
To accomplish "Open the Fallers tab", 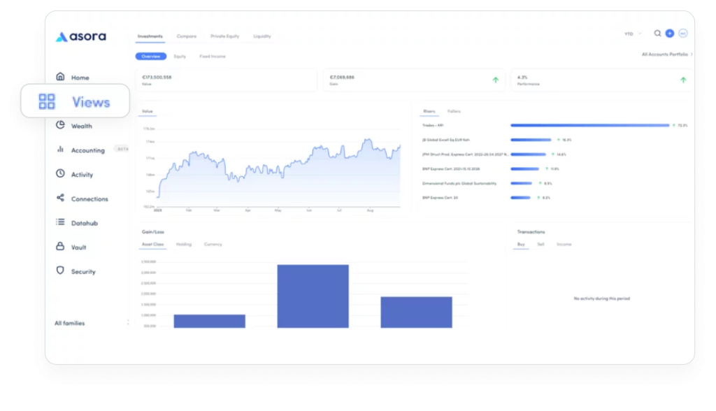I will point(454,111).
